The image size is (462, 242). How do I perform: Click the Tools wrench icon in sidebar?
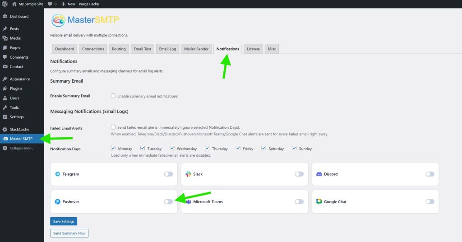click(5, 107)
